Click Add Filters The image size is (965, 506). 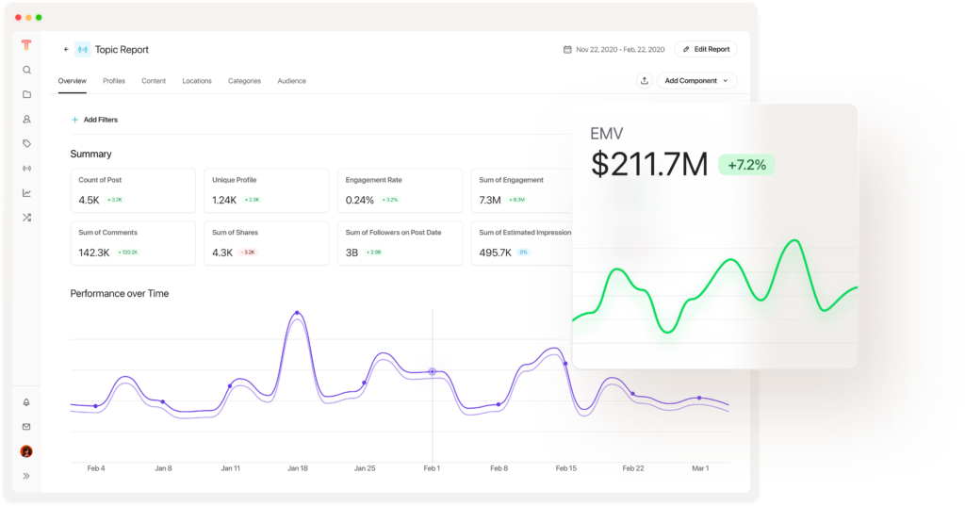(94, 120)
